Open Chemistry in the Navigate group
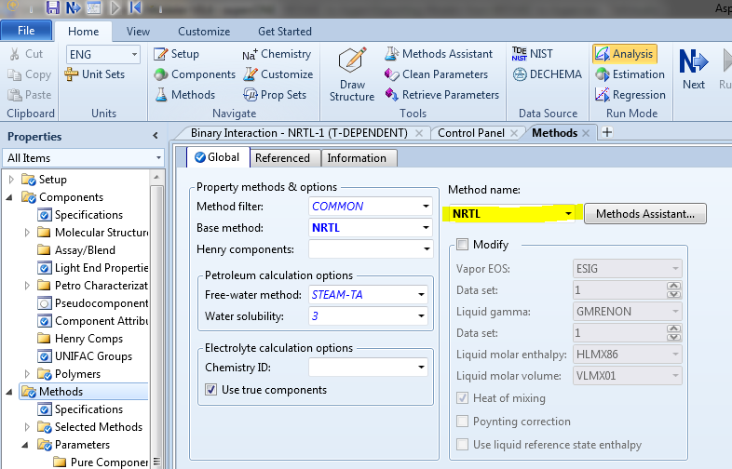This screenshot has width=732, height=469. coord(277,54)
